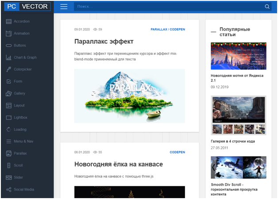
Task: Open Новогодняя мотня от Яндекса 2.1 link
Action: [x=237, y=78]
